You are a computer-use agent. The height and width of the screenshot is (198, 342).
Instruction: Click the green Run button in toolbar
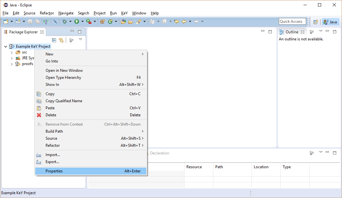[x=77, y=21]
